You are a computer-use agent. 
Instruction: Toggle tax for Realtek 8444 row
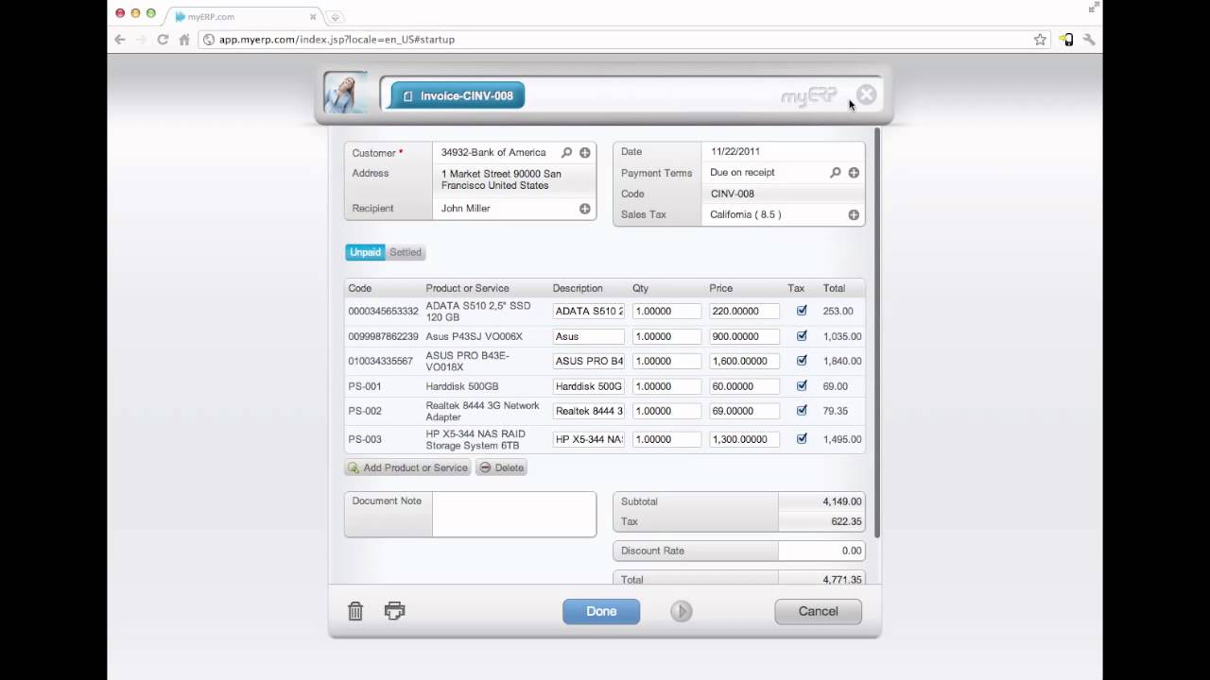[802, 411]
